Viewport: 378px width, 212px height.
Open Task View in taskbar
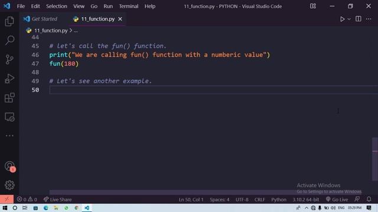click(x=25, y=208)
